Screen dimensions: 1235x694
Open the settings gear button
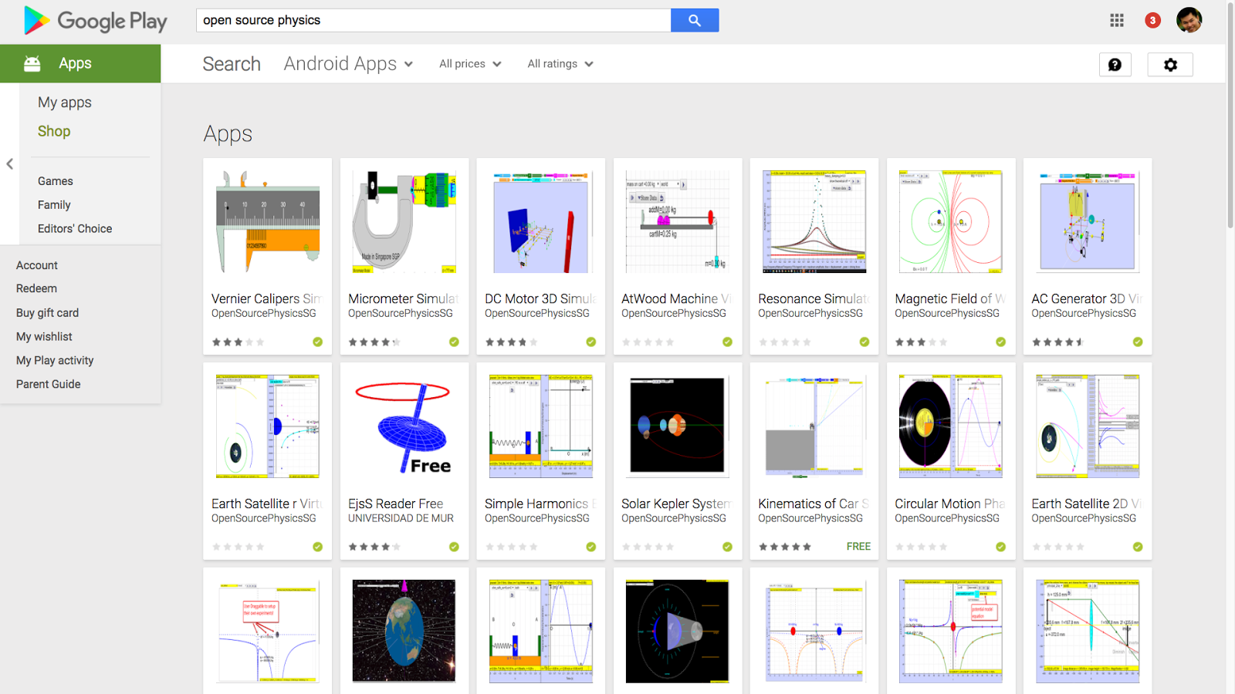click(x=1170, y=65)
